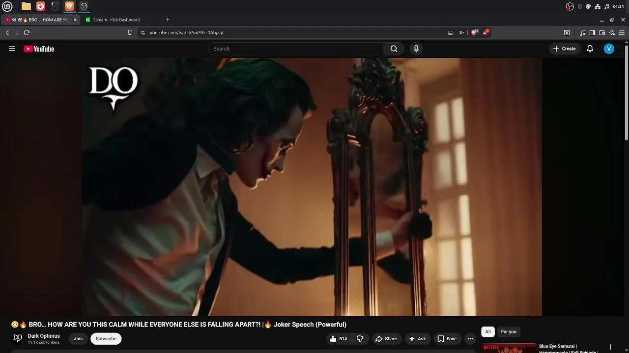The height and width of the screenshot is (353, 629).
Task: Open Brave Shields lion icon
Action: pos(474,32)
